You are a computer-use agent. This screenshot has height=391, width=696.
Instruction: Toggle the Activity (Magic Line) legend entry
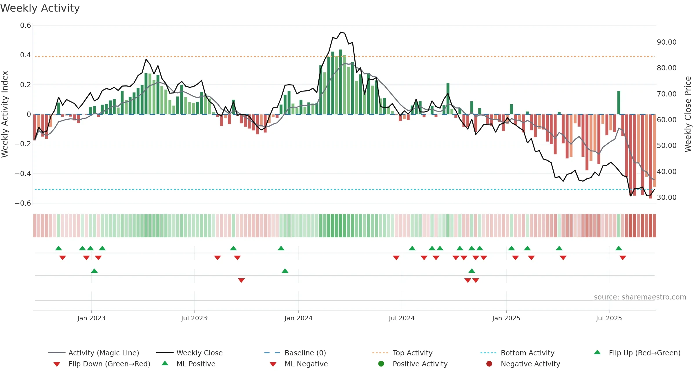point(94,353)
